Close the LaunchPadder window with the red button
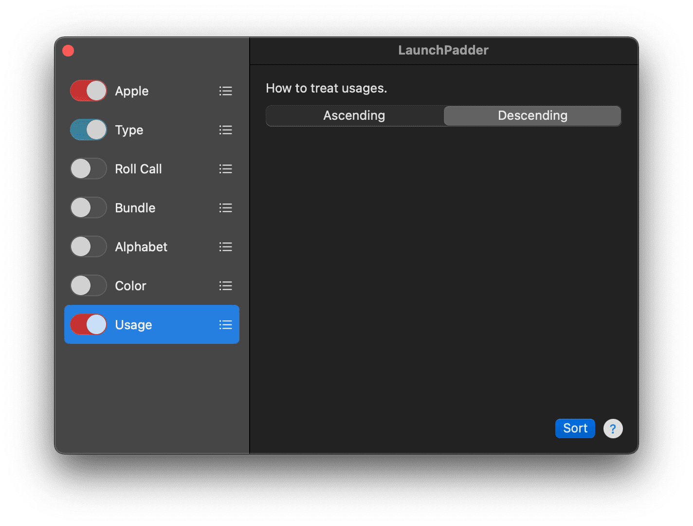The image size is (693, 526). (68, 51)
